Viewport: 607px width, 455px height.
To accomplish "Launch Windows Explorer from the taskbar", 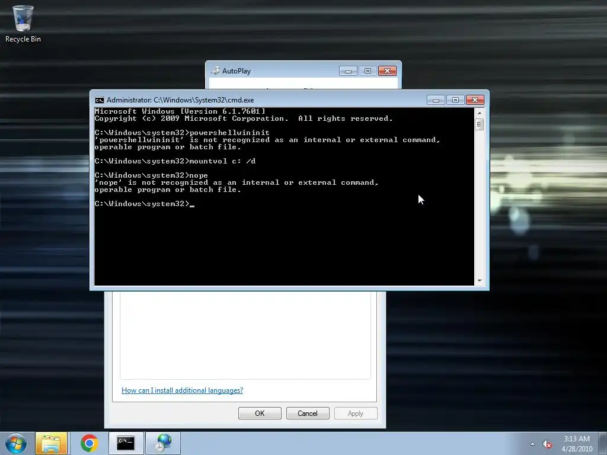I will click(51, 443).
